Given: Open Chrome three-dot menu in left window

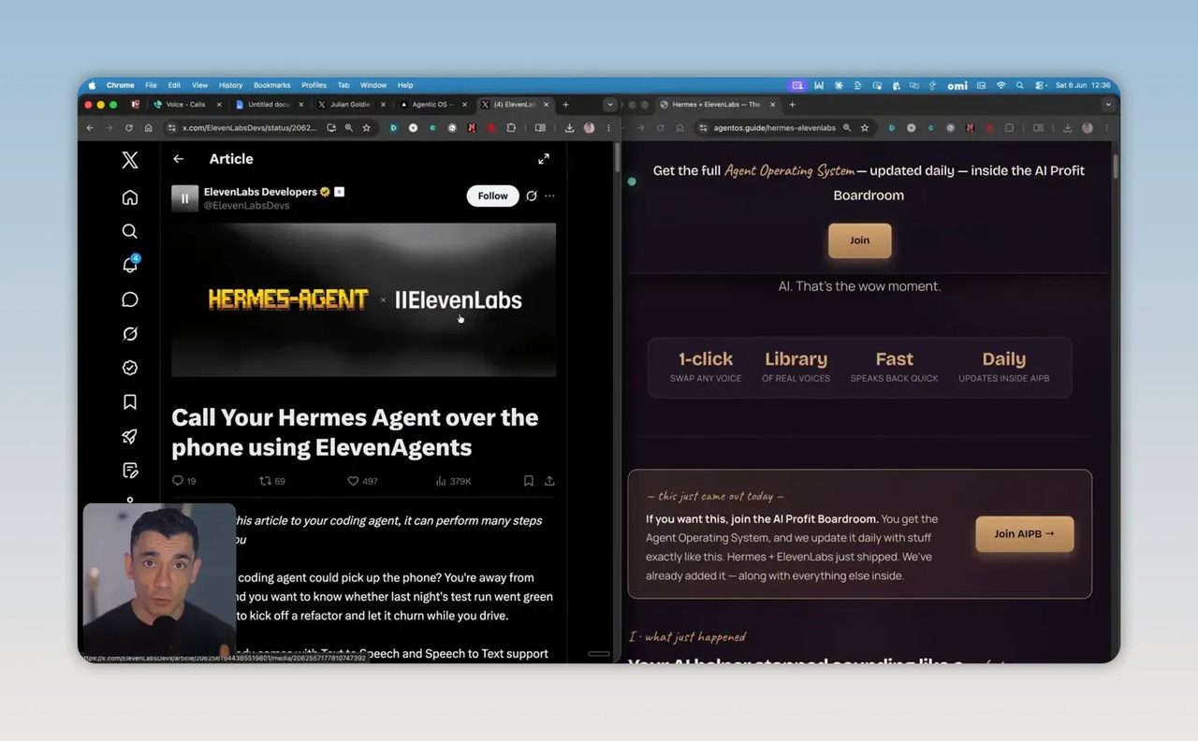Looking at the screenshot, I should (x=606, y=127).
